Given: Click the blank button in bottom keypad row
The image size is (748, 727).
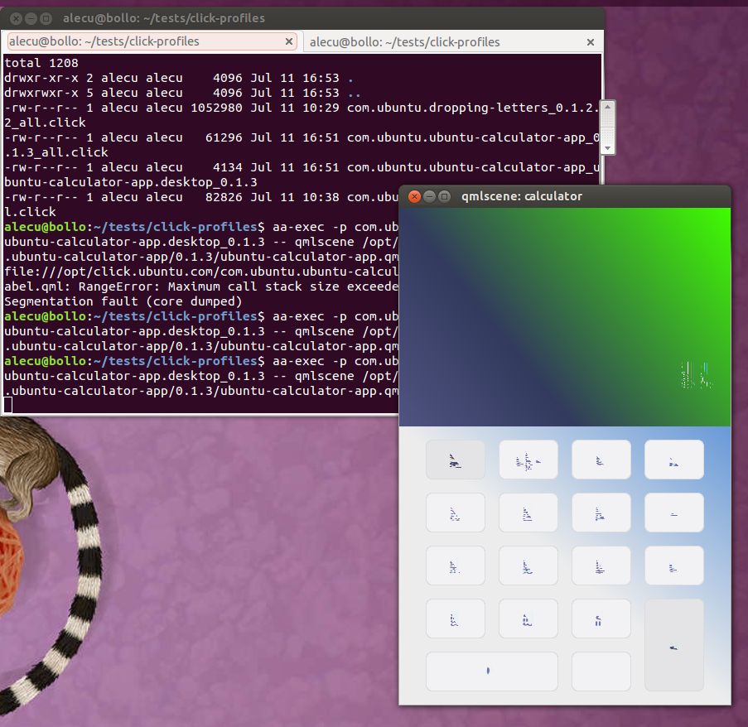Looking at the screenshot, I should [601, 672].
